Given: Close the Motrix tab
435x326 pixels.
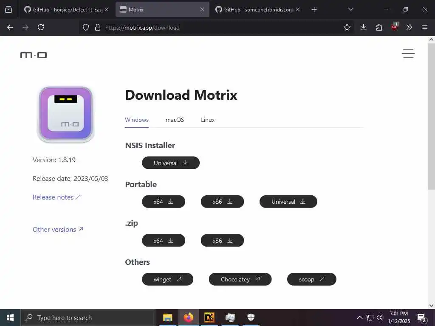Looking at the screenshot, I should coord(202,9).
